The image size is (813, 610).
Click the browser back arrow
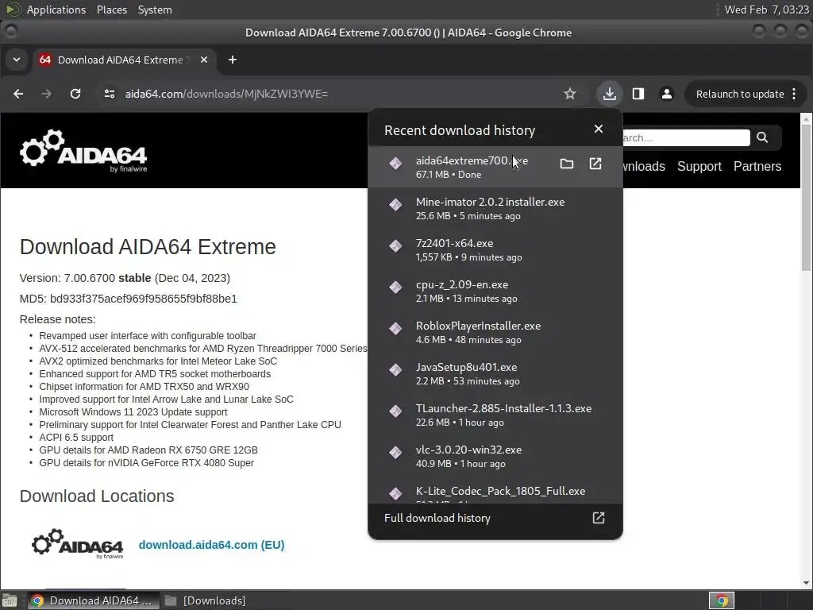(x=18, y=94)
